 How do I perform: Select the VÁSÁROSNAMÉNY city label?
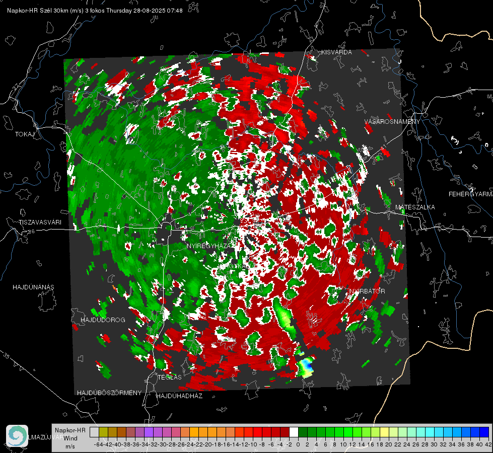[x=392, y=122]
